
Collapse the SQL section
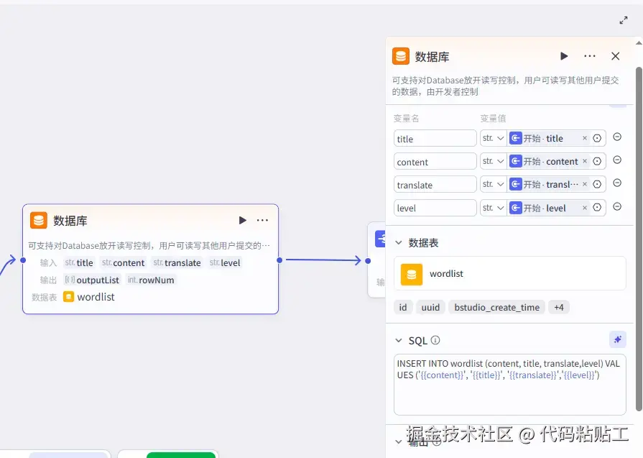(398, 340)
